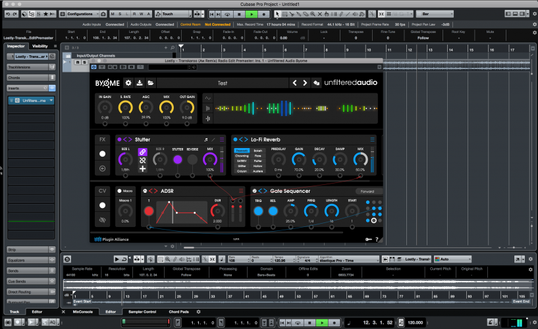Enable the TRIG button in Gate Sequencer
Viewport: 538px width, 329px height.
(x=259, y=211)
